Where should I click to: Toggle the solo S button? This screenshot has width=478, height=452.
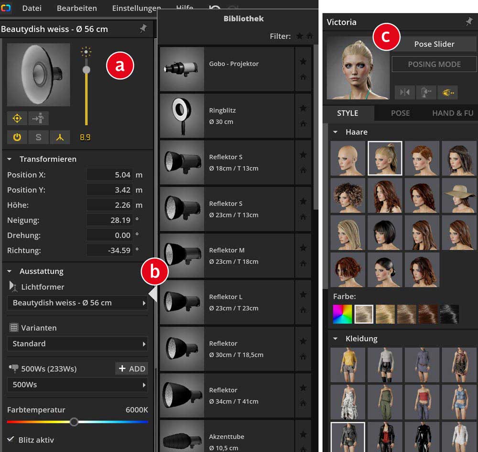(x=38, y=137)
